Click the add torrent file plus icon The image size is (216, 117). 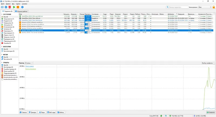coord(6,7)
